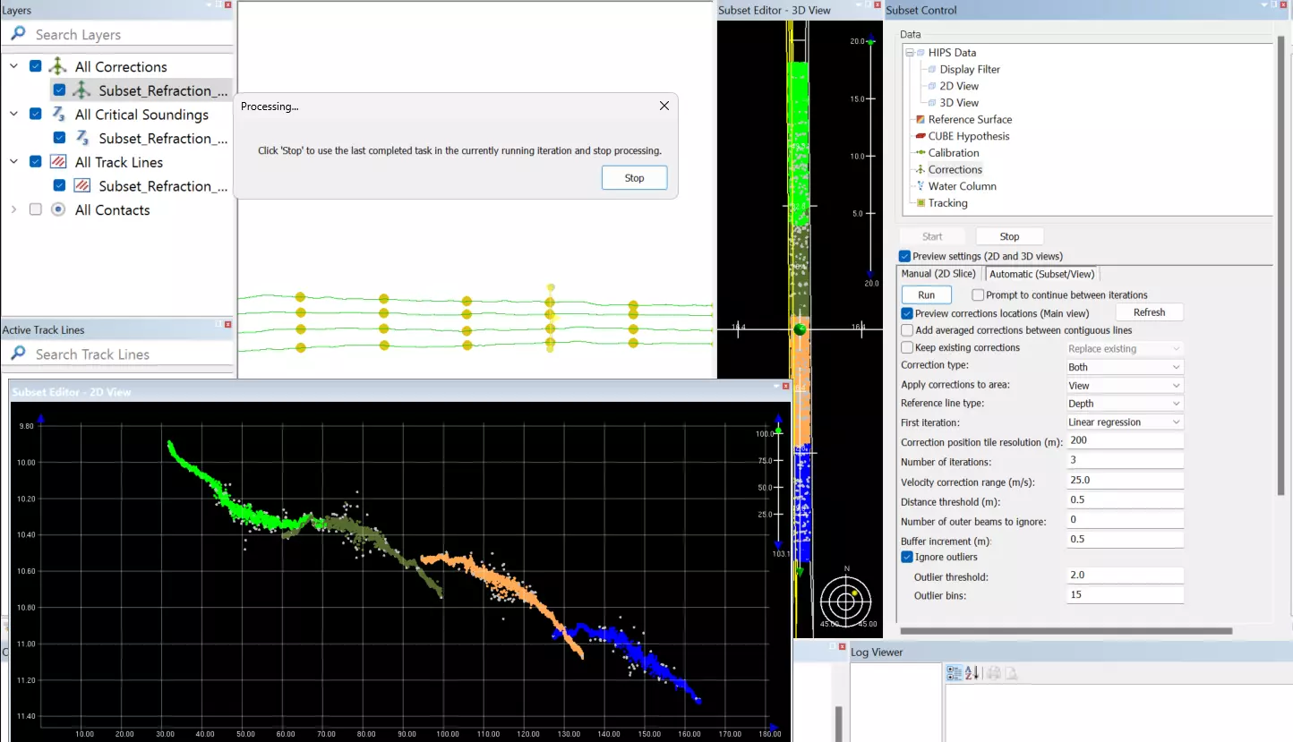Open the Water Column data node
The width and height of the screenshot is (1293, 742).
(x=962, y=186)
